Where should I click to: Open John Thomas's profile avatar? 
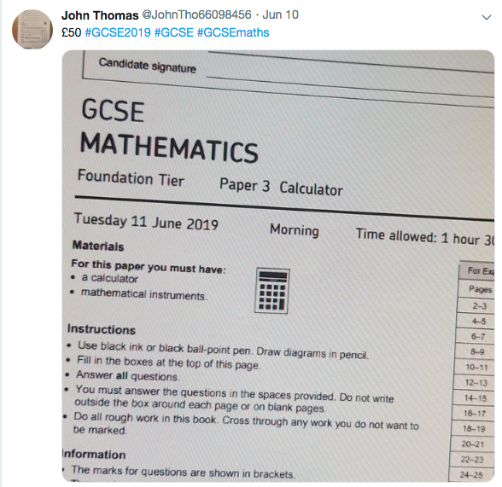coord(32,29)
